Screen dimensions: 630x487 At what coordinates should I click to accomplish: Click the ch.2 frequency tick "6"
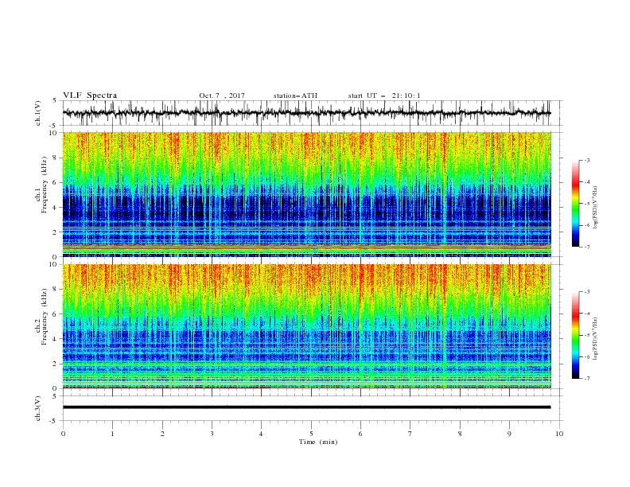click(x=56, y=314)
